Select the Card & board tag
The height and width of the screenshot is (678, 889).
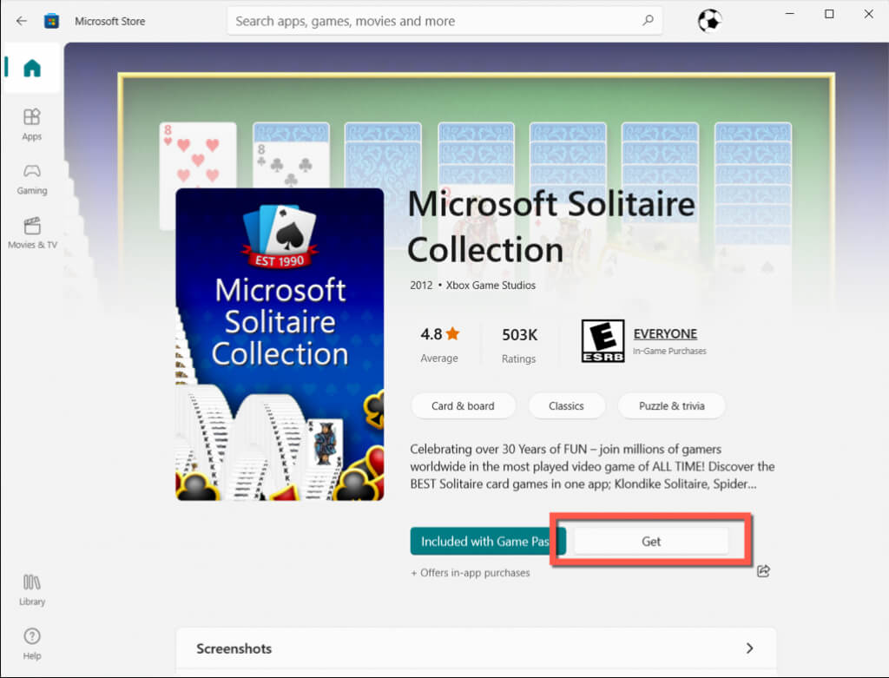pyautogui.click(x=463, y=406)
